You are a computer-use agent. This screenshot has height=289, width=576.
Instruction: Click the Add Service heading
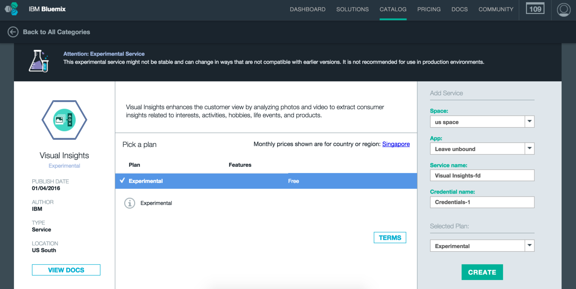(446, 93)
